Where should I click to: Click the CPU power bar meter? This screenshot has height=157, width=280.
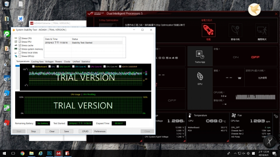pyautogui.click(x=255, y=97)
